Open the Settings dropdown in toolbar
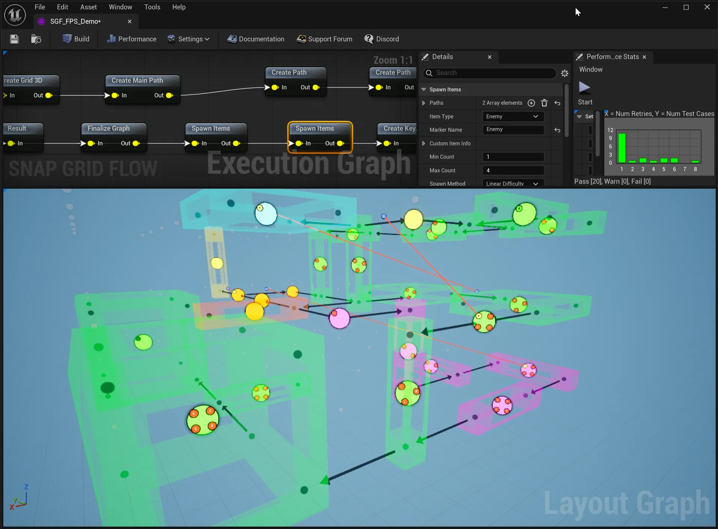Viewport: 718px width, 529px height. coord(188,39)
